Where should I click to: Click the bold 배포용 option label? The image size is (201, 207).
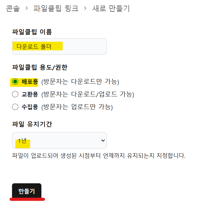tap(30, 82)
